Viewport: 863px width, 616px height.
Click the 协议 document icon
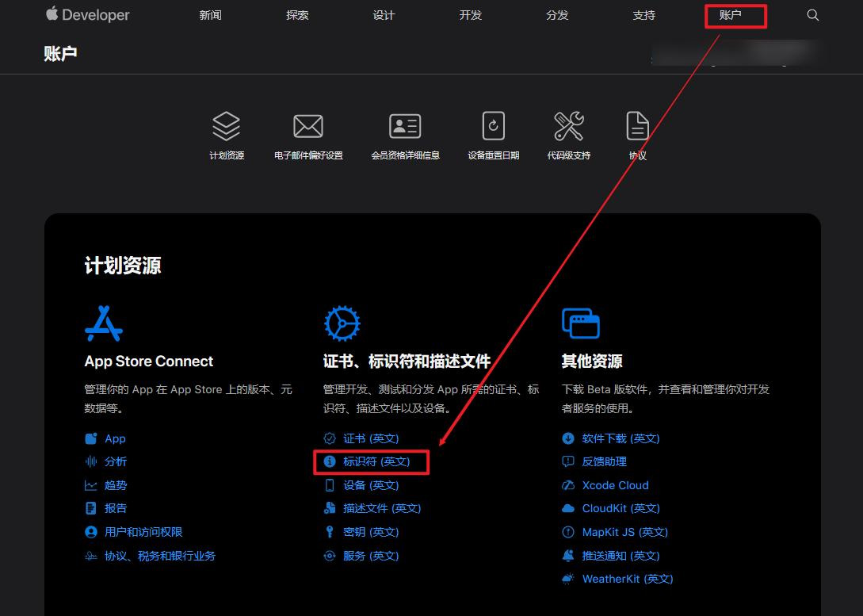pyautogui.click(x=637, y=126)
